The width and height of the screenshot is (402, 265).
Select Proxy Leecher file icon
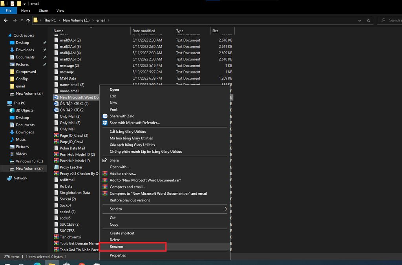coord(56,167)
